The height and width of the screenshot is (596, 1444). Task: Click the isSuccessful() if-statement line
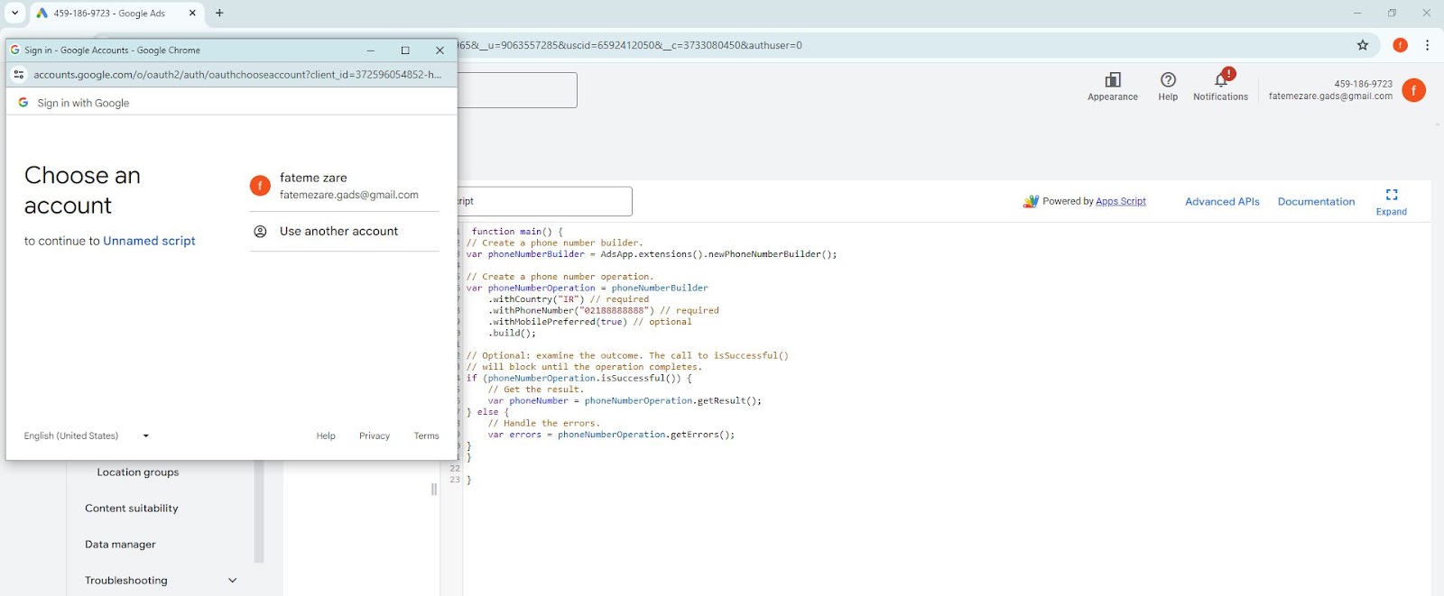pyautogui.click(x=579, y=378)
